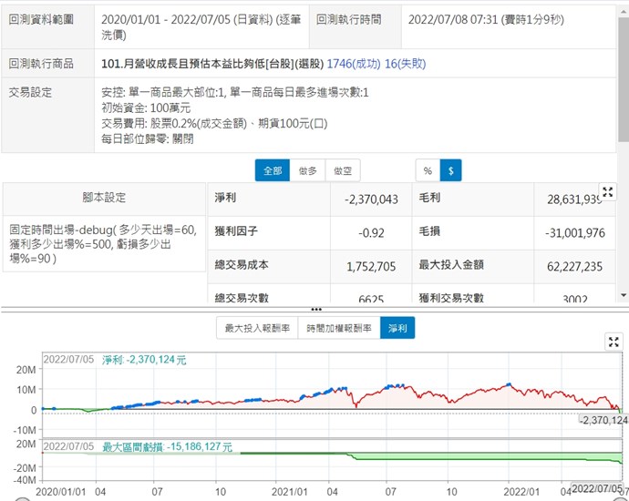Click the 腳本設定 header cell
This screenshot has width=629, height=501.
point(104,198)
